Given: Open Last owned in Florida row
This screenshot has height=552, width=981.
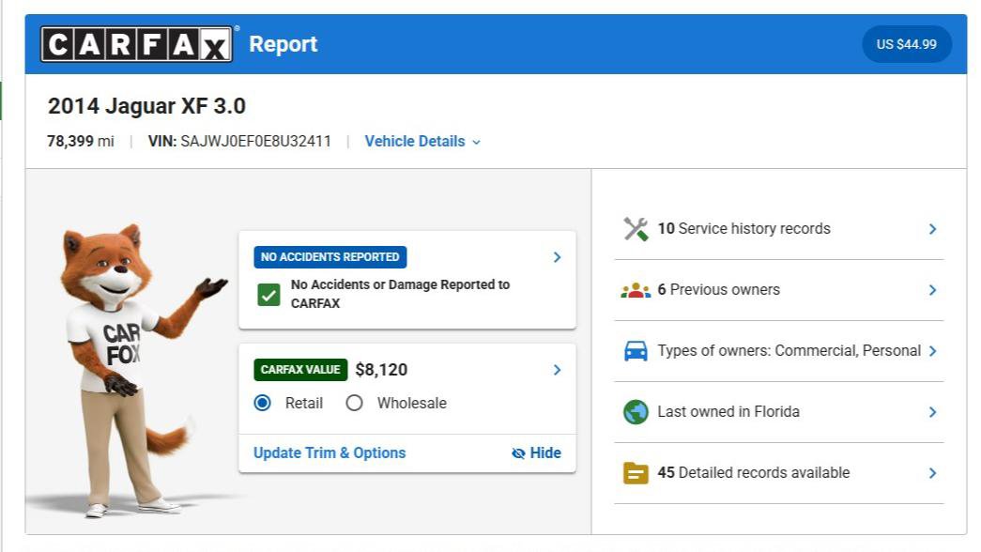Looking at the screenshot, I should click(x=779, y=412).
